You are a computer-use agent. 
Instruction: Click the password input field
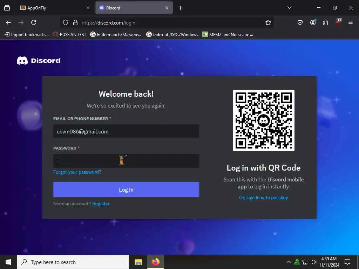pos(126,160)
